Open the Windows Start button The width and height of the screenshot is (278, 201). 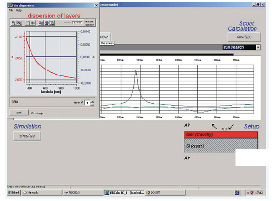(14, 192)
